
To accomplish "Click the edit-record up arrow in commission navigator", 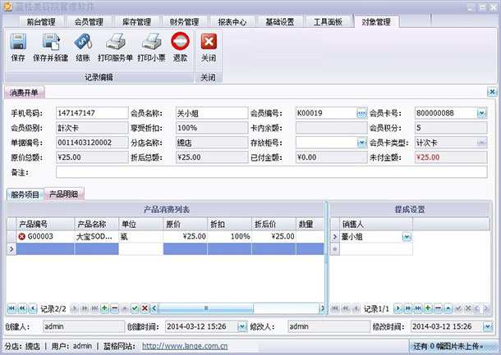I will (448, 308).
